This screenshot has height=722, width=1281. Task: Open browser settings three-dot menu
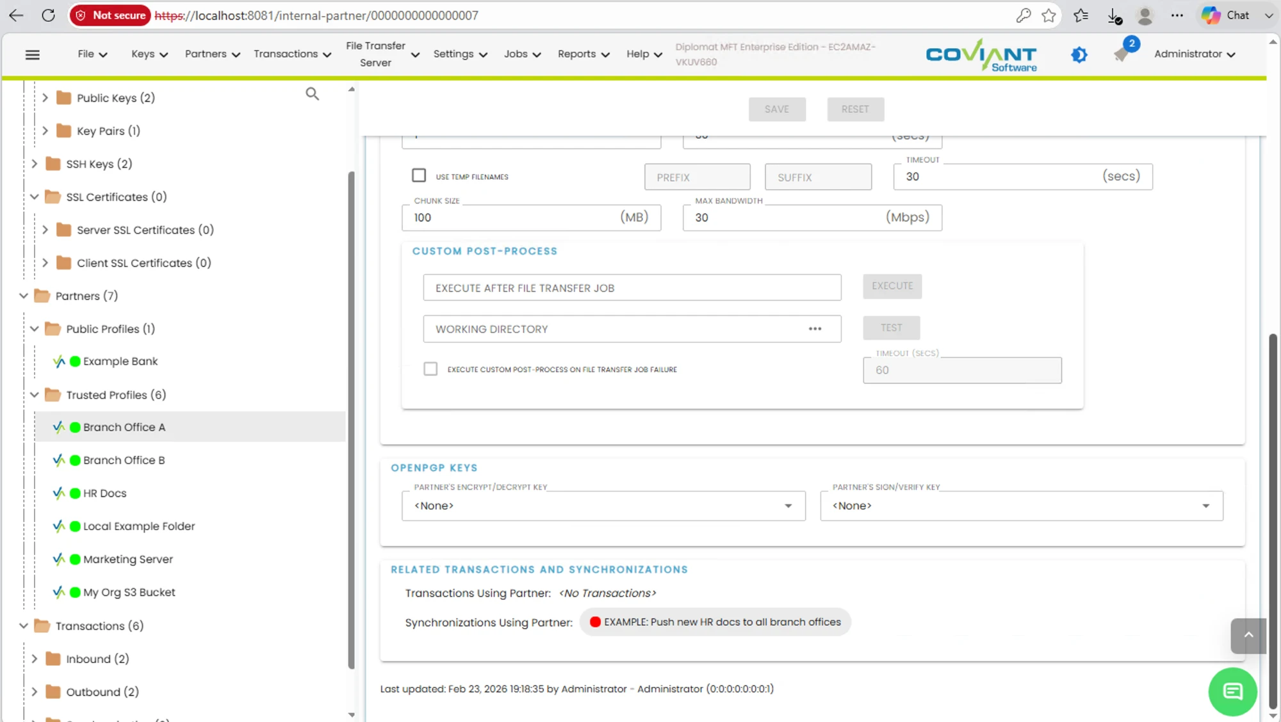1177,15
